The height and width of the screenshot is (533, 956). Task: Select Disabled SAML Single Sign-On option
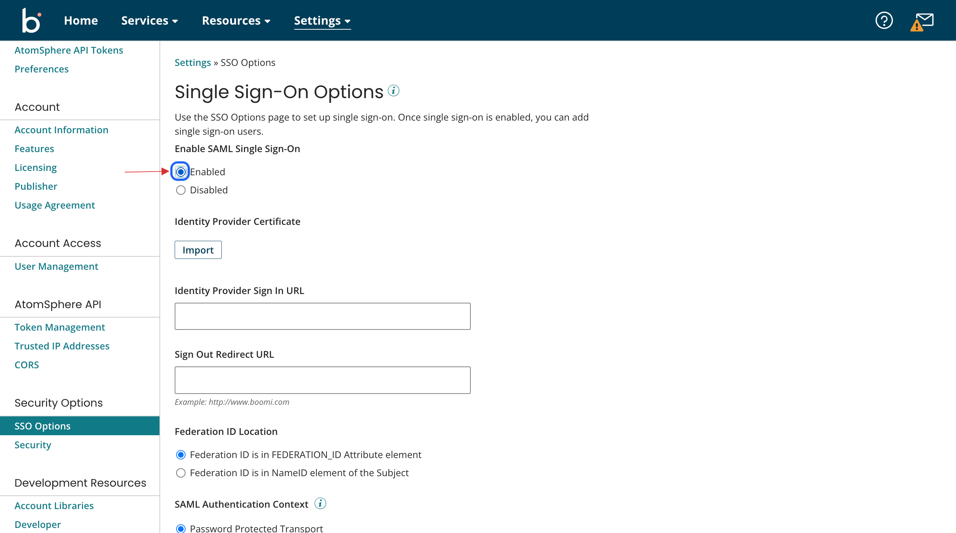[x=180, y=190]
